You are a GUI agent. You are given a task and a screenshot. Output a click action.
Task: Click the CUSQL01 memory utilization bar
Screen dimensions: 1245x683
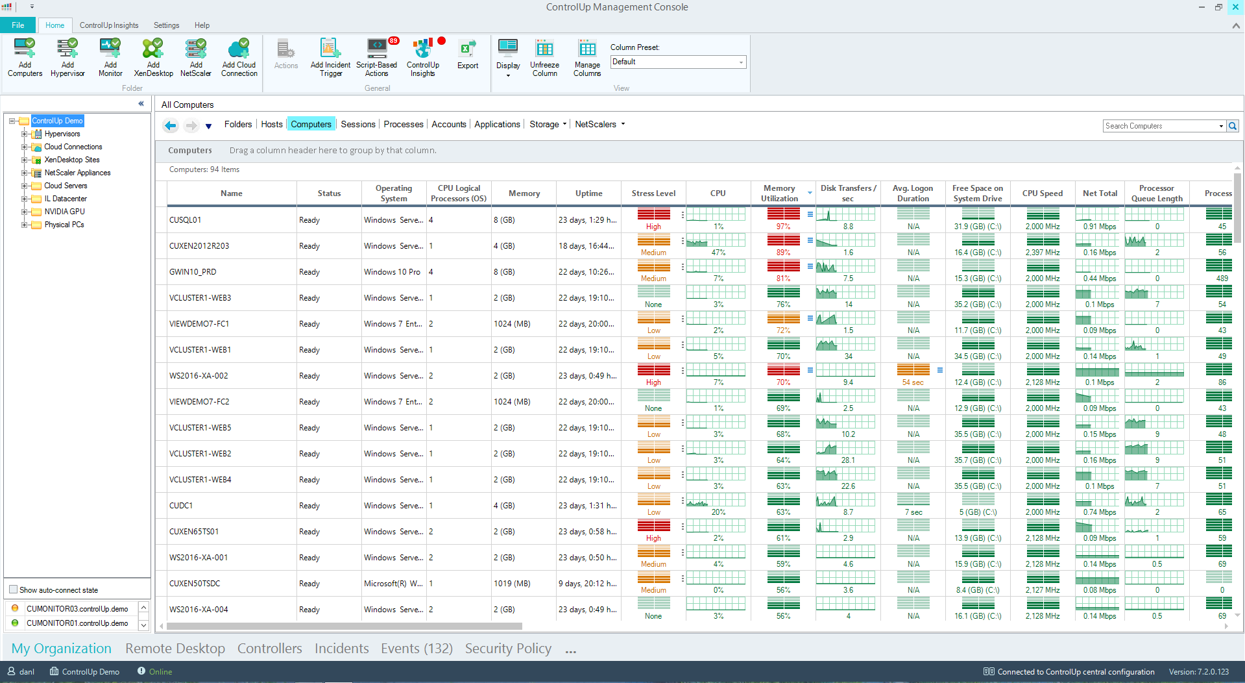(783, 215)
